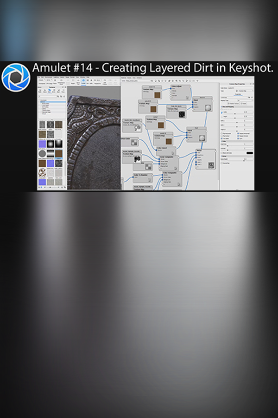Viewport: 278px width, 418px height.
Task: Click the Node Name input field
Action: click(x=241, y=88)
